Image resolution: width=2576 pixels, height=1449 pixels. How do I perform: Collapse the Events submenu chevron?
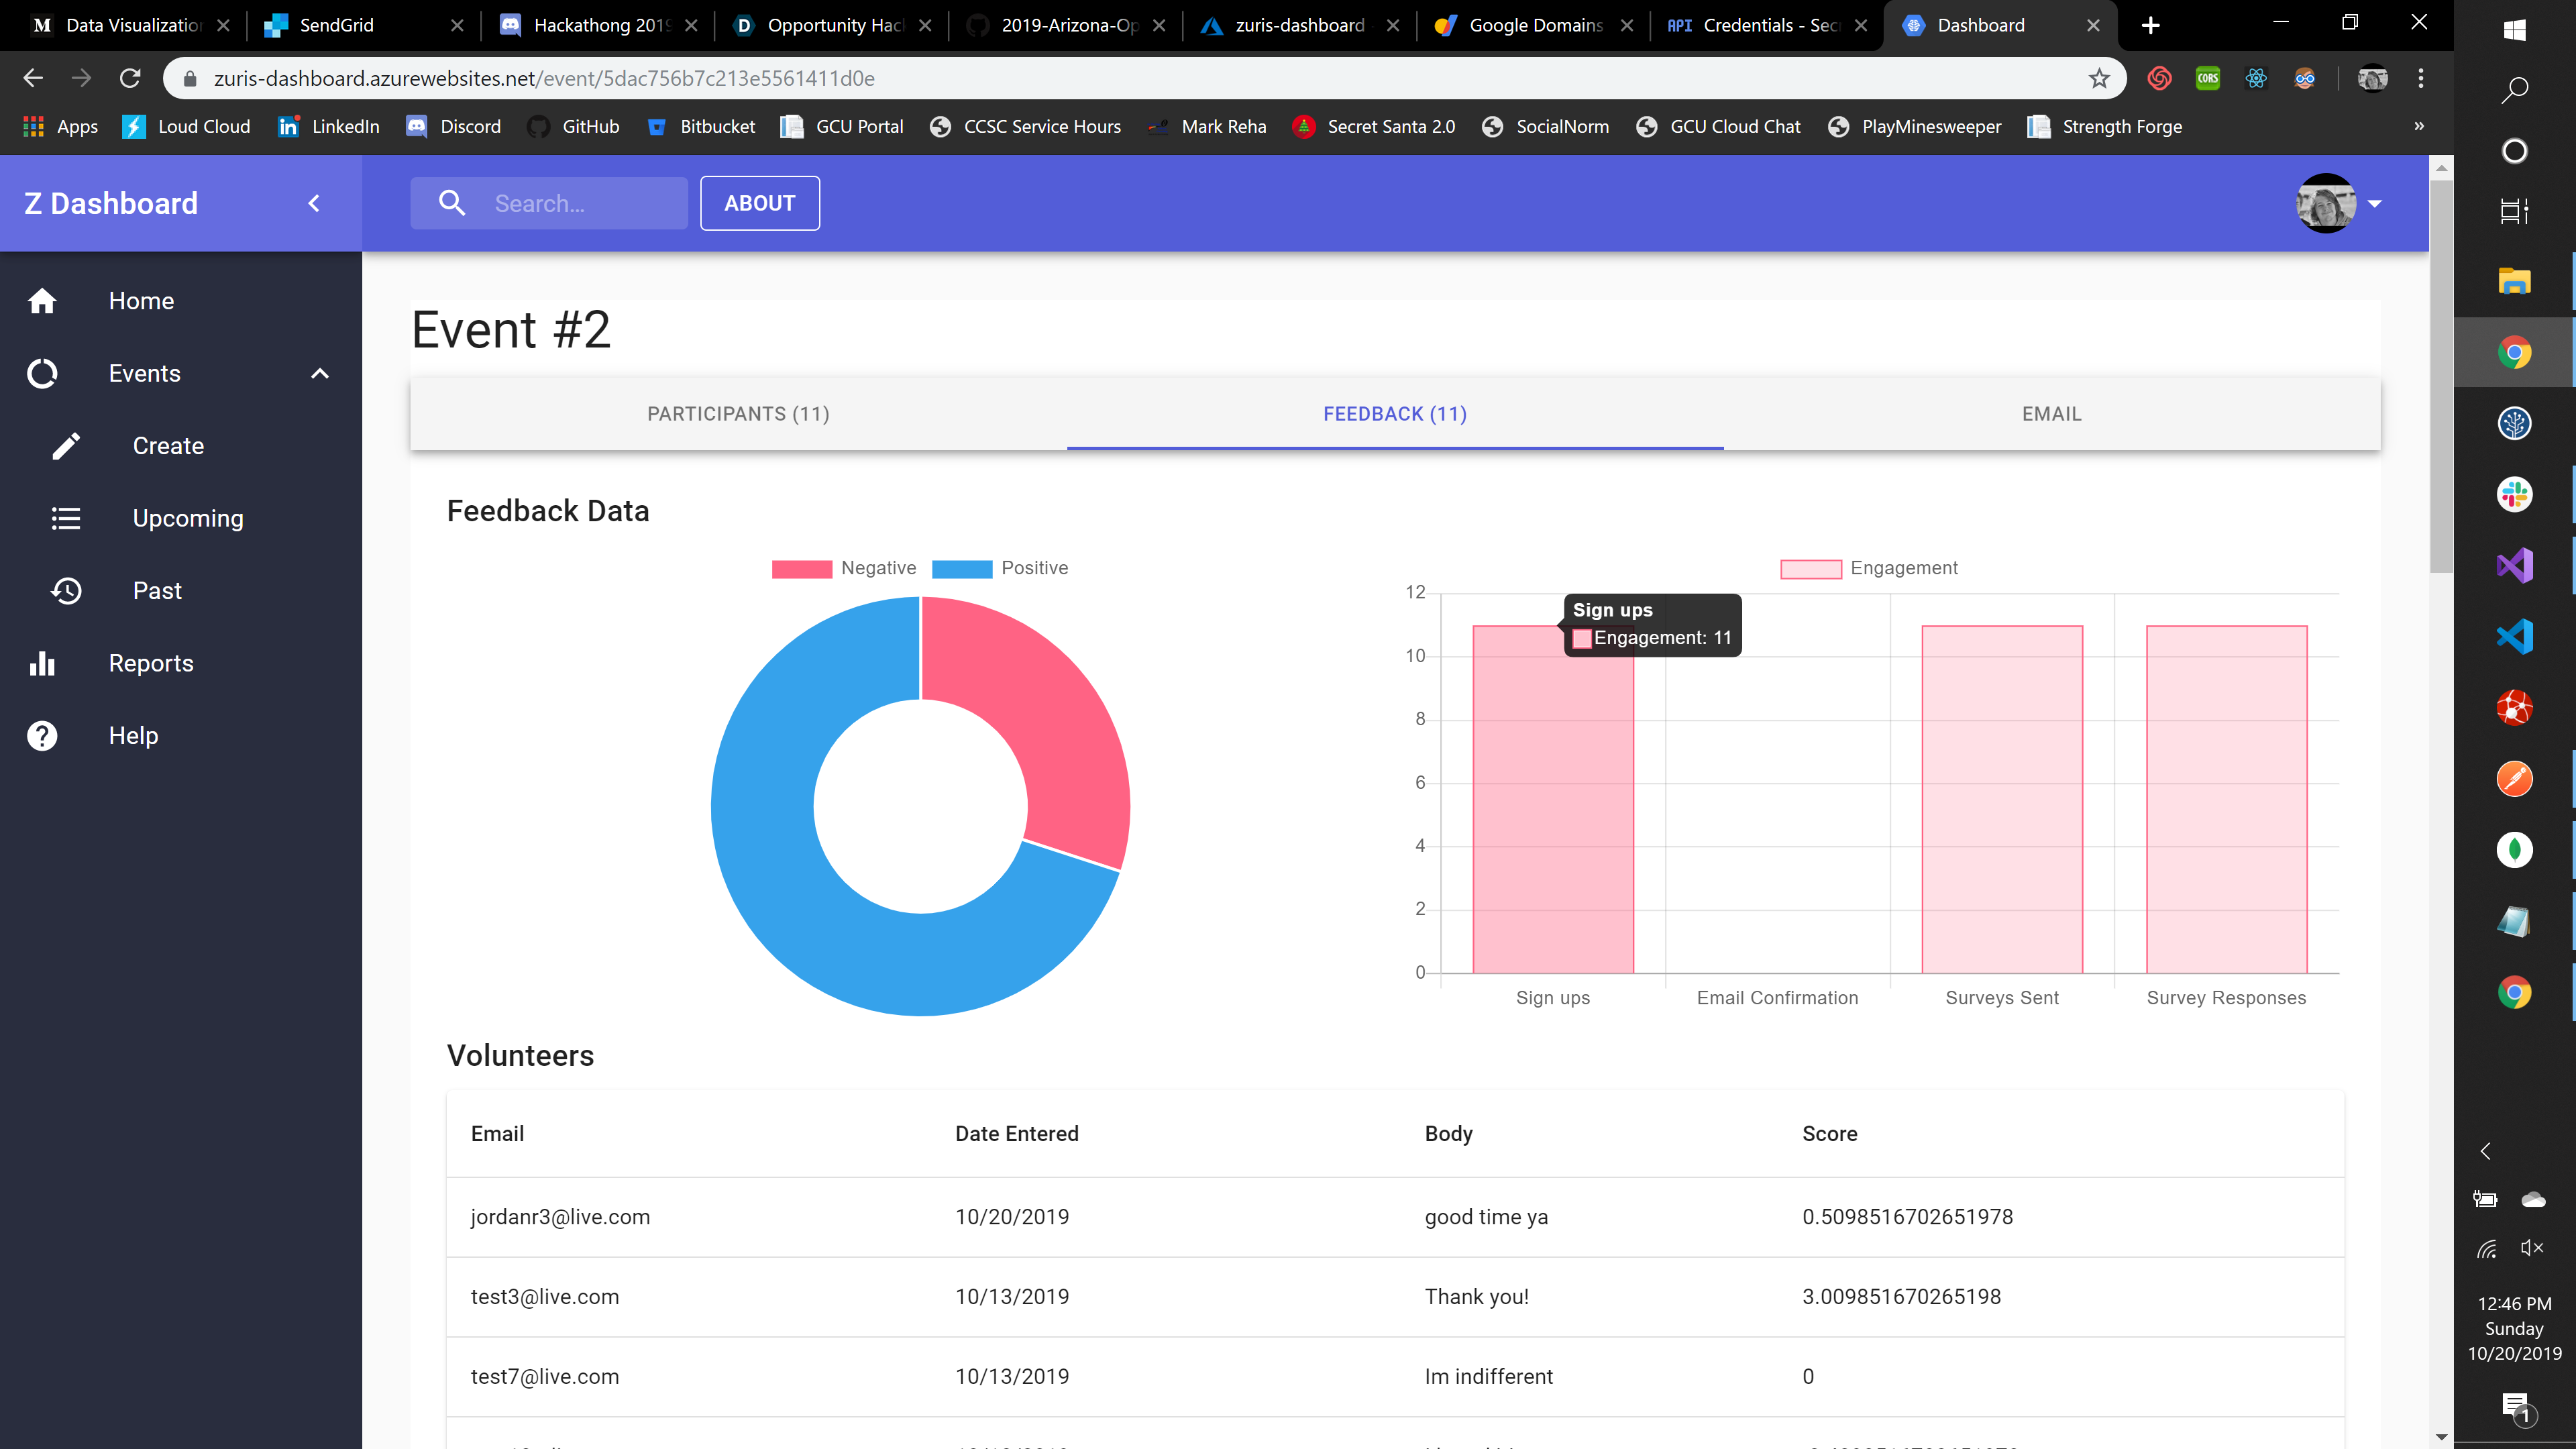coord(320,374)
